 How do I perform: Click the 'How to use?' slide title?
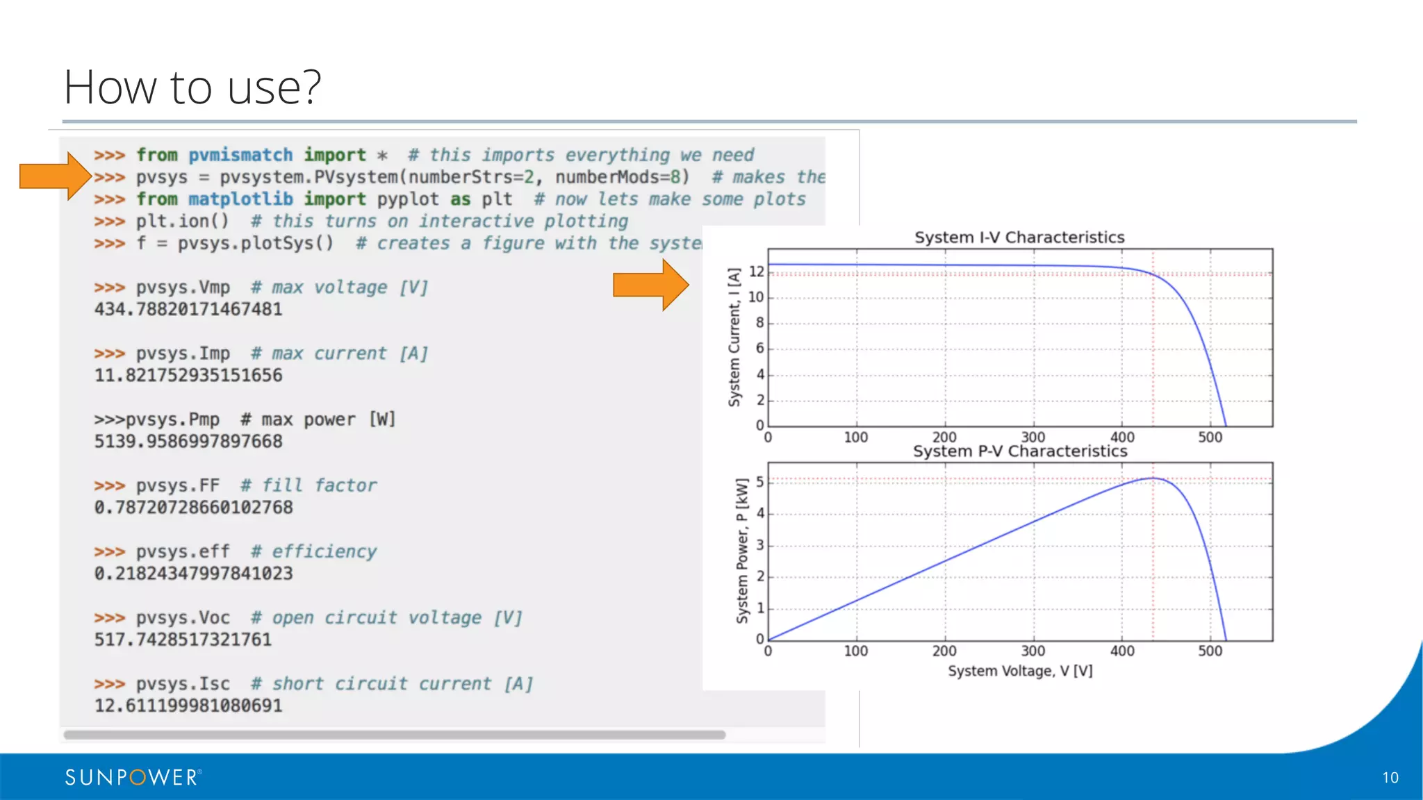(x=192, y=87)
